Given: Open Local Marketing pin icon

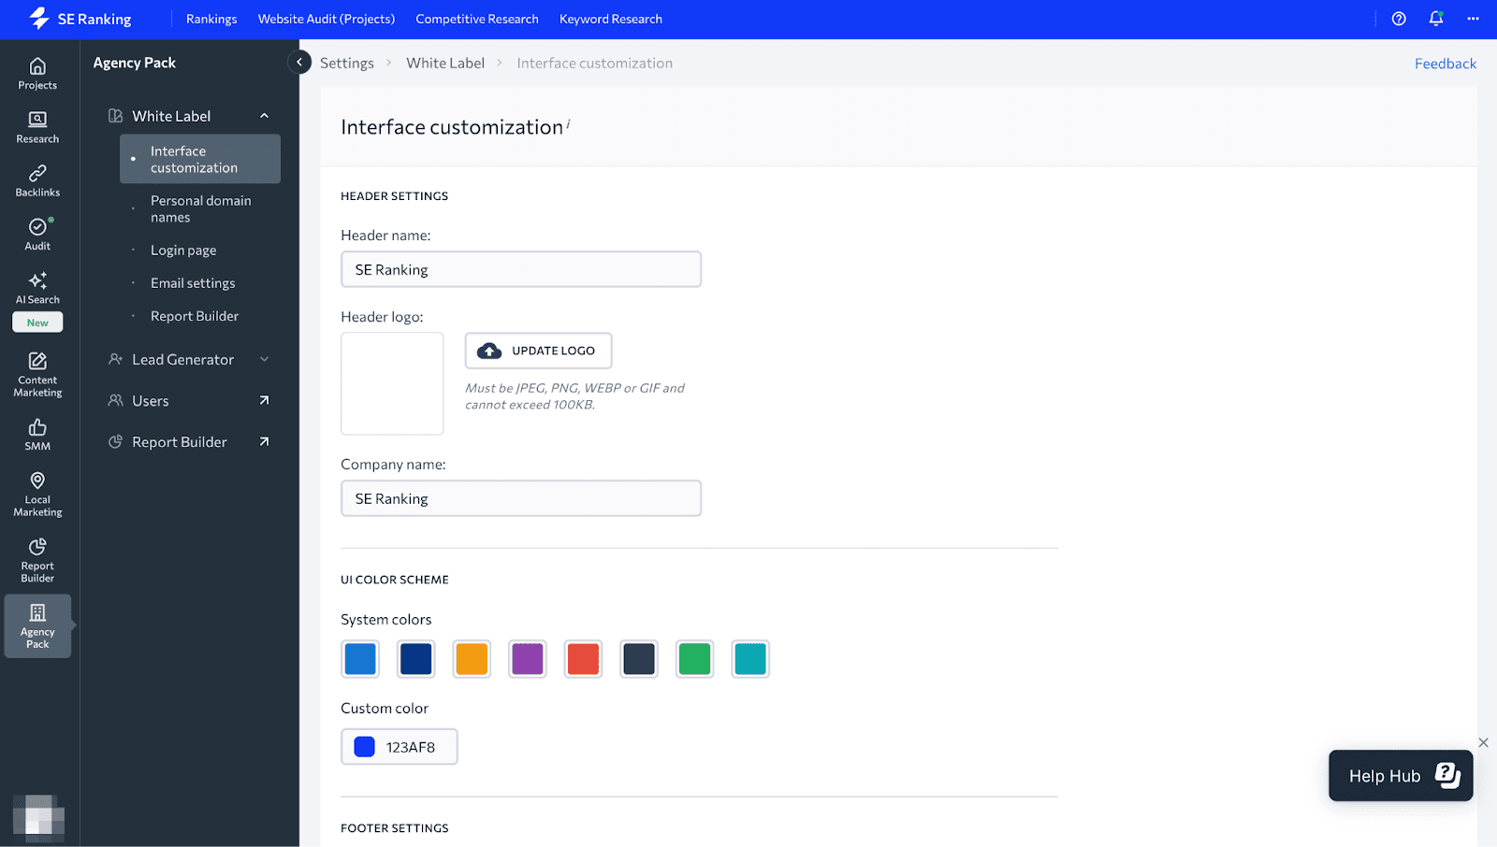Looking at the screenshot, I should [x=37, y=494].
